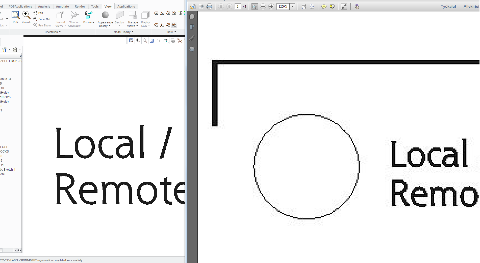Click the Print icon in PDF viewer
This screenshot has width=480, height=263.
tap(209, 7)
